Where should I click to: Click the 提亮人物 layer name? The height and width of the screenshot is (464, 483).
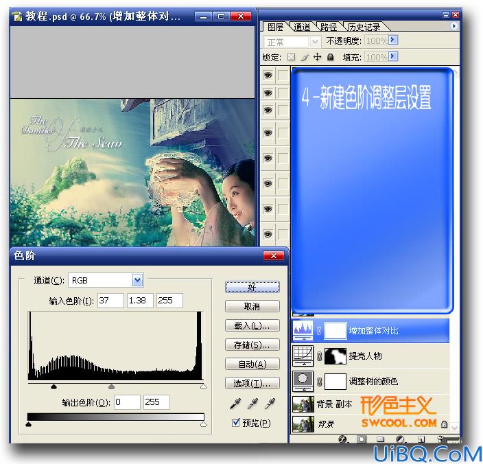[365, 356]
